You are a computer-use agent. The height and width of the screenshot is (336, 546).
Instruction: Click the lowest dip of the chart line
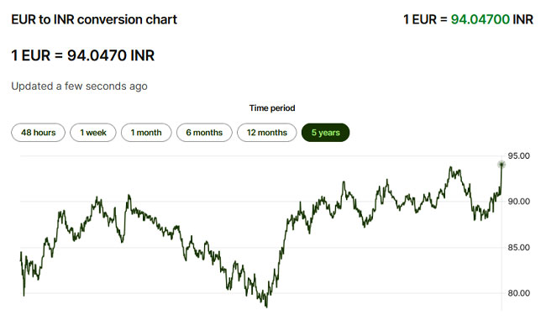click(x=266, y=306)
